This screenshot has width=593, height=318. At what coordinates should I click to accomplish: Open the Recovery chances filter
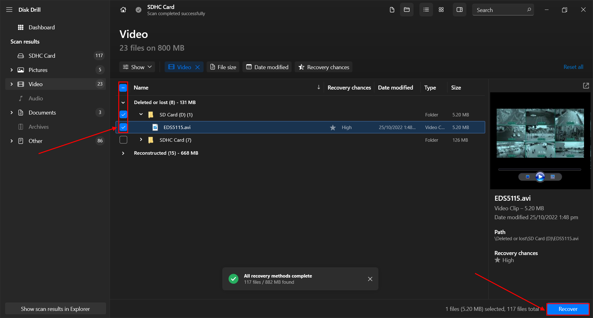(324, 67)
